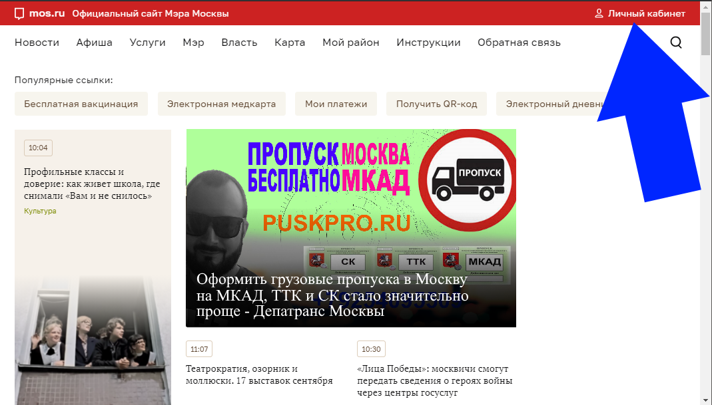712x405 pixels.
Task: Click the 10:04 time badge
Action: tap(38, 148)
